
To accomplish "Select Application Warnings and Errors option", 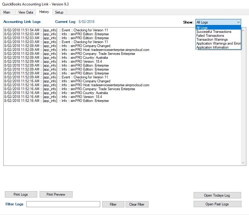I will pyautogui.click(x=218, y=43).
